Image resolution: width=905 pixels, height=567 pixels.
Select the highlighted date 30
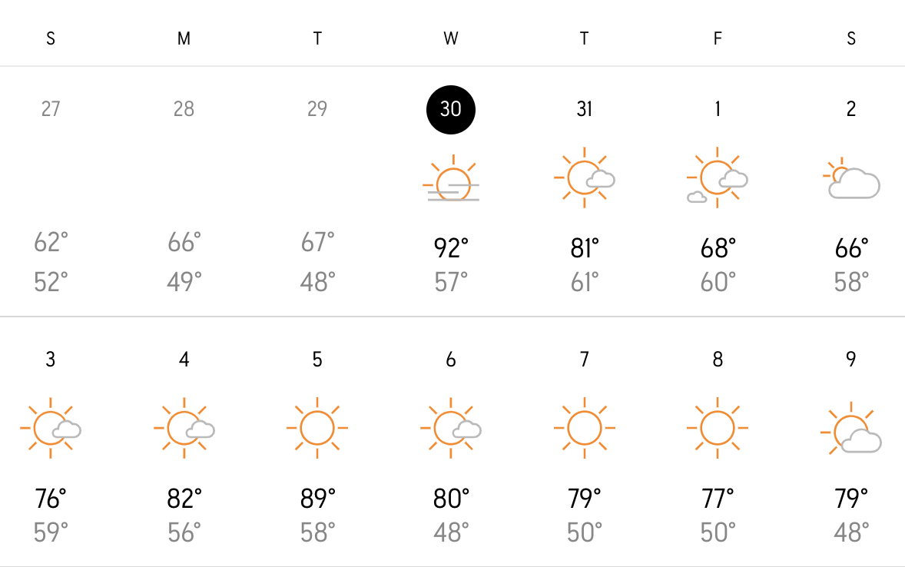click(451, 110)
